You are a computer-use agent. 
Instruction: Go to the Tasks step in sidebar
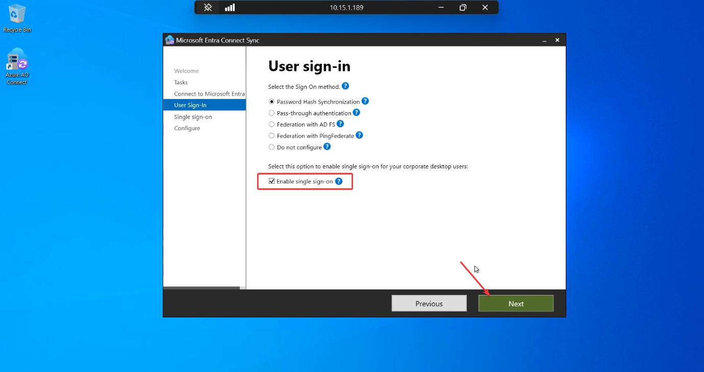click(181, 82)
